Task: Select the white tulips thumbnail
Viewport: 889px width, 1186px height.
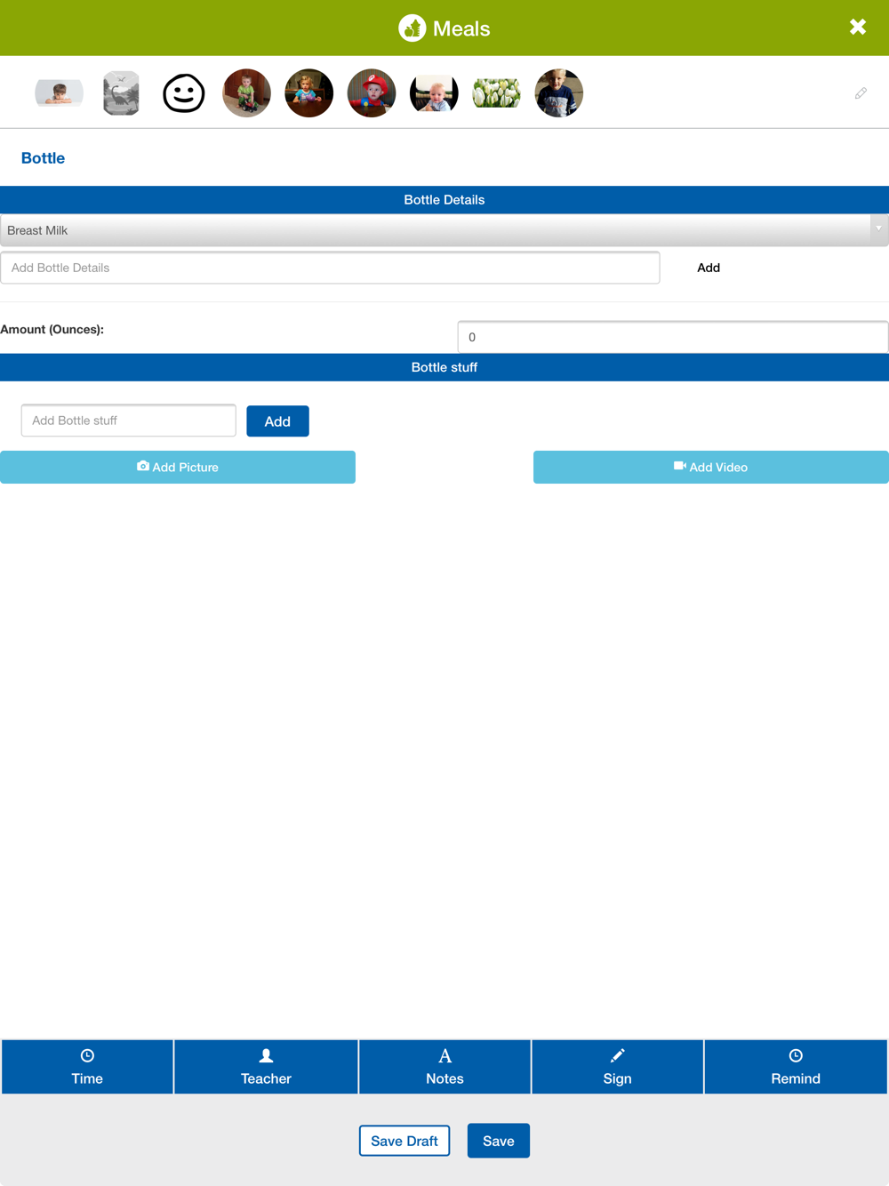Action: point(496,93)
